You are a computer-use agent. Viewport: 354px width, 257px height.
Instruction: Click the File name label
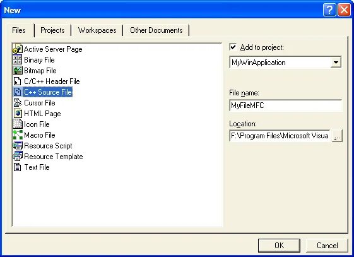tap(244, 93)
